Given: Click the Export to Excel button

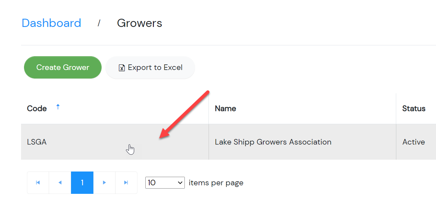Looking at the screenshot, I should pos(150,68).
